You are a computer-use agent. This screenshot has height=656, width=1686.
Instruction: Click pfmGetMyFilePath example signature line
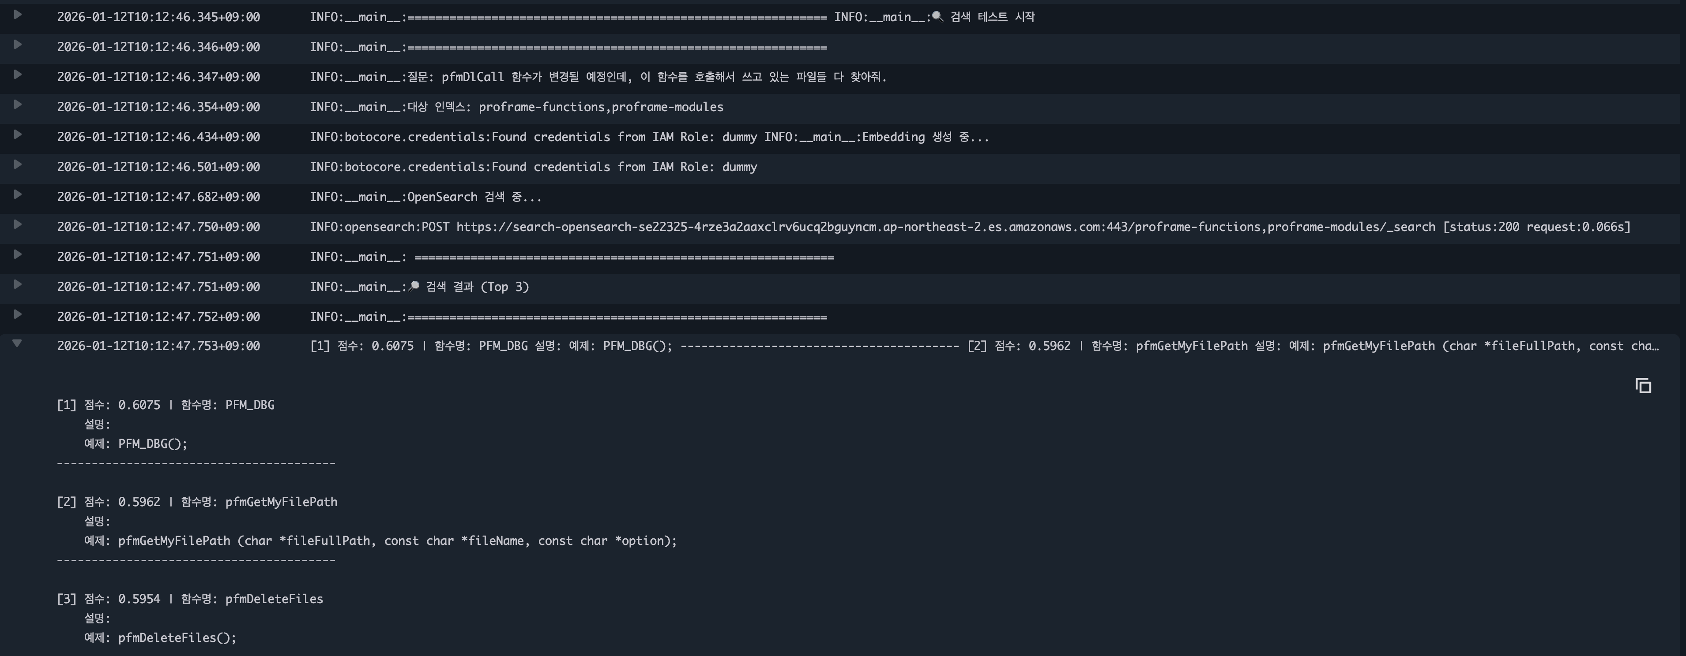[x=380, y=541]
